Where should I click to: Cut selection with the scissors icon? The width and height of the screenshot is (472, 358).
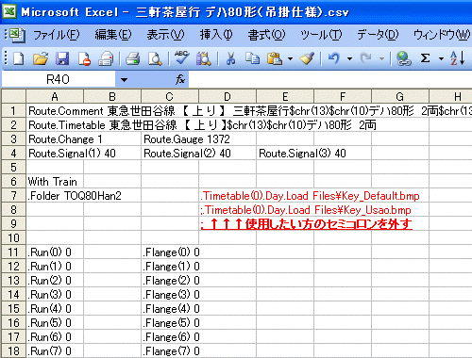pyautogui.click(x=230, y=58)
